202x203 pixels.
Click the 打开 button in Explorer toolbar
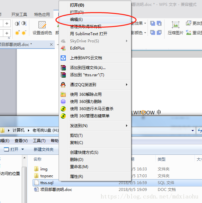(11, 150)
